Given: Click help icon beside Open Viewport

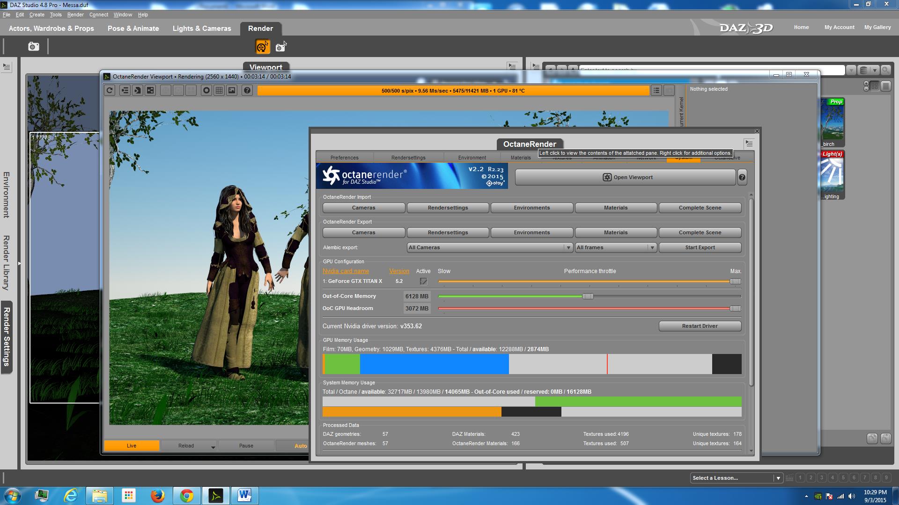Looking at the screenshot, I should click(x=742, y=177).
